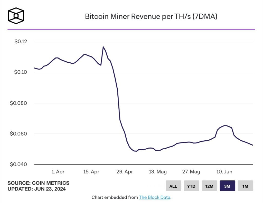
Task: Click The Block cube logo
Action: 16,16
